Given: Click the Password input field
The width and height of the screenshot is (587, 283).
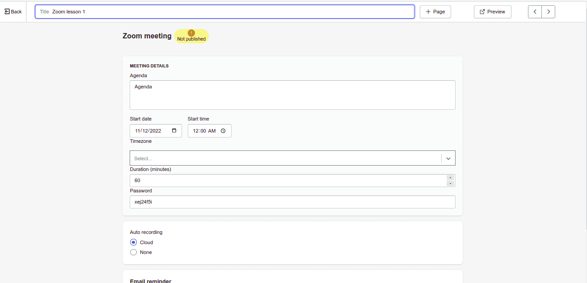Looking at the screenshot, I should pyautogui.click(x=292, y=202).
